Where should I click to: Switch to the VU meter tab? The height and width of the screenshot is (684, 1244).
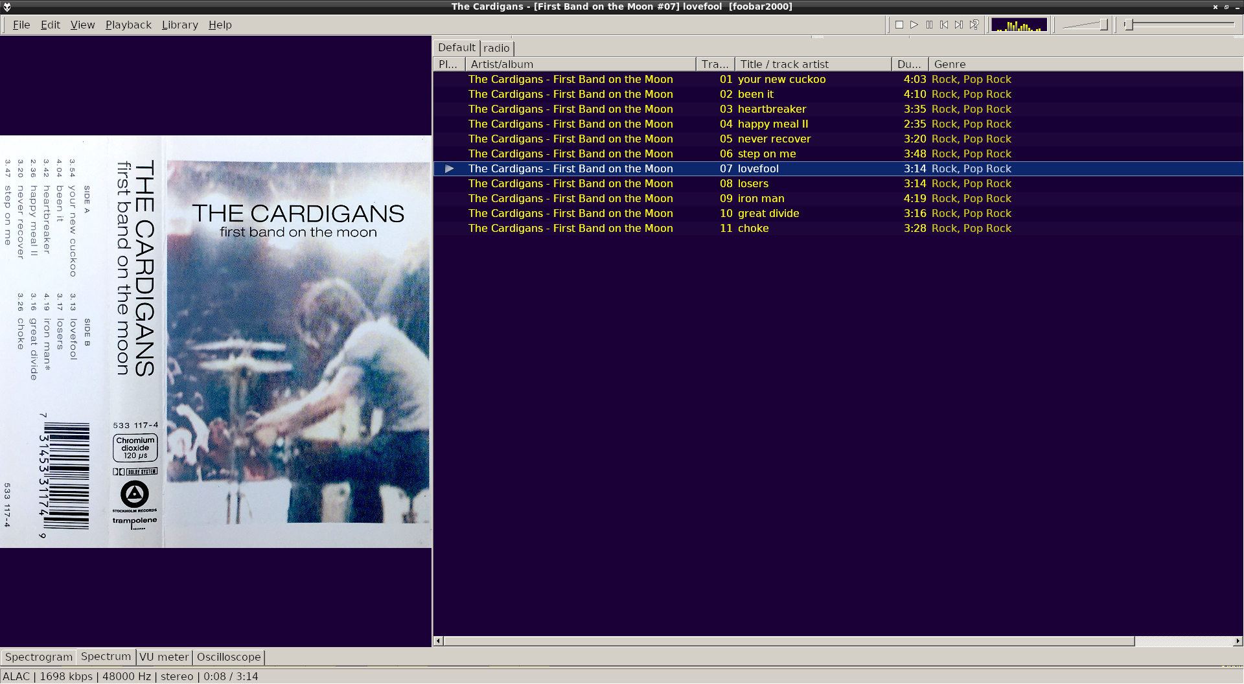click(164, 657)
